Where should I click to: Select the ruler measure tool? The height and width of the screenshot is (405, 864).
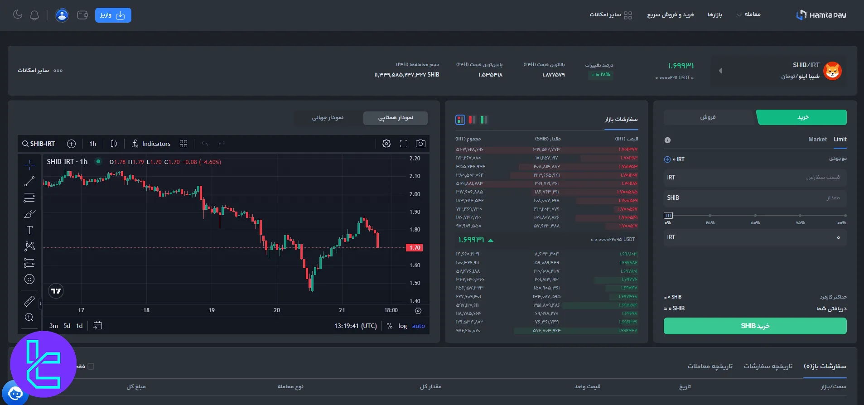pos(29,301)
